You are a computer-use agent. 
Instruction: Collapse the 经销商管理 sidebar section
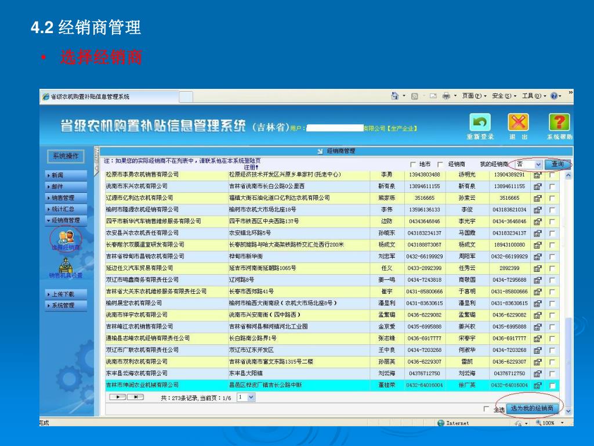(x=66, y=220)
